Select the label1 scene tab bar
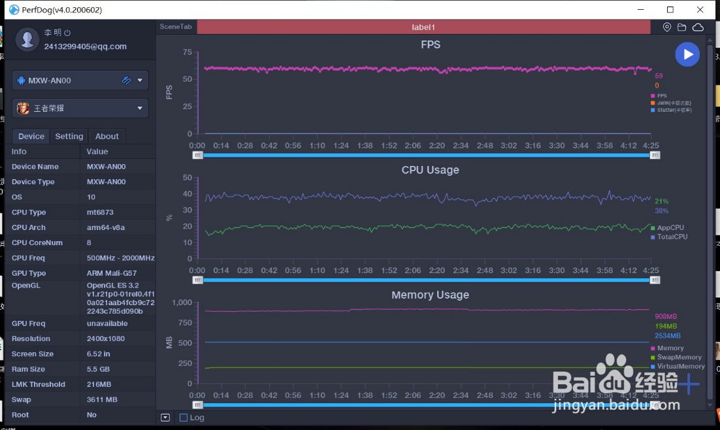 coord(423,27)
